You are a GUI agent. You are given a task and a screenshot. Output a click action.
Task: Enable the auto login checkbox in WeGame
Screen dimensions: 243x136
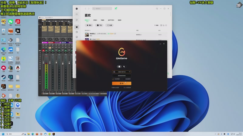pyautogui.click(x=124, y=79)
